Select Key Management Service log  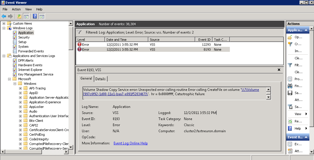pyautogui.click(x=36, y=74)
